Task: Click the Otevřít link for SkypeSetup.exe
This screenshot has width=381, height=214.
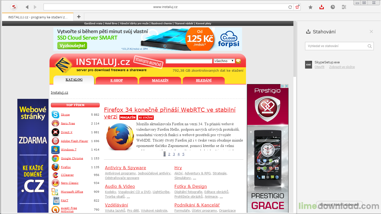Action: (x=319, y=67)
